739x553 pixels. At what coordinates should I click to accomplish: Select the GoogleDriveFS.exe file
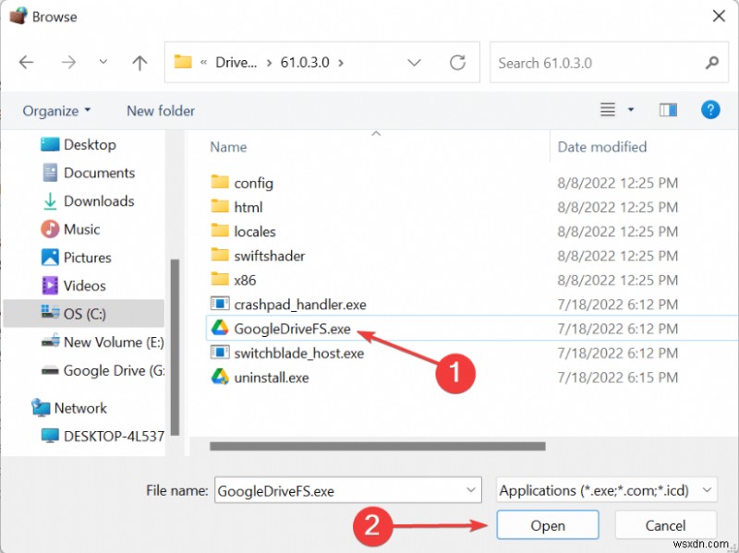pyautogui.click(x=292, y=329)
